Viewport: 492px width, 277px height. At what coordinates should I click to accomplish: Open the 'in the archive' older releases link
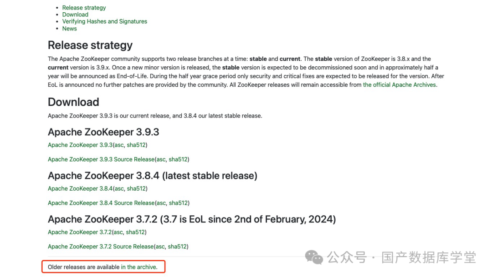138,267
